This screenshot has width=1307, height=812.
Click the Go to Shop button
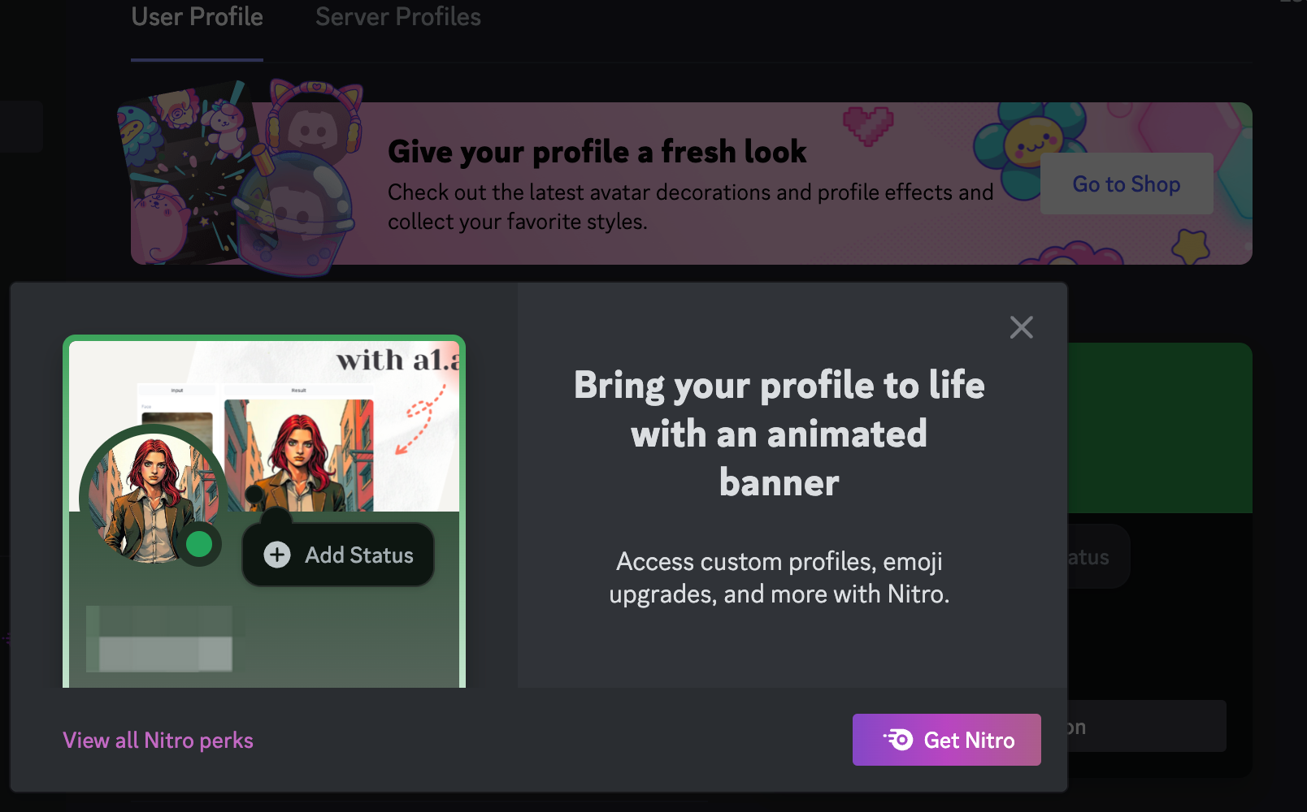click(x=1127, y=184)
